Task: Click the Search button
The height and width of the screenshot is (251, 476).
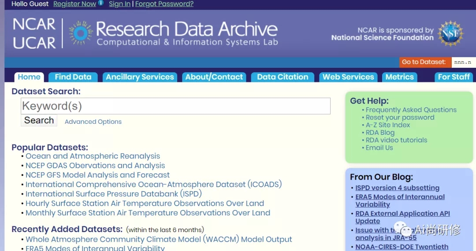Action: click(x=39, y=120)
